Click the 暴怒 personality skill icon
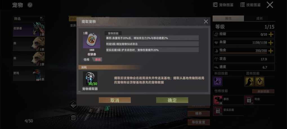This screenshot has width=287, height=129. [218, 100]
